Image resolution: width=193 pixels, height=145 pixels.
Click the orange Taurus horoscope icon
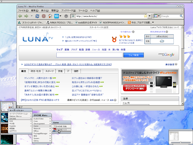114,39
